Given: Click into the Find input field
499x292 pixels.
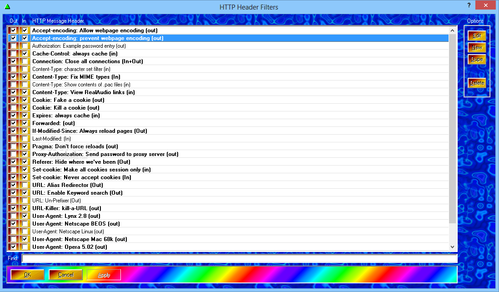Looking at the screenshot, I should [x=240, y=258].
